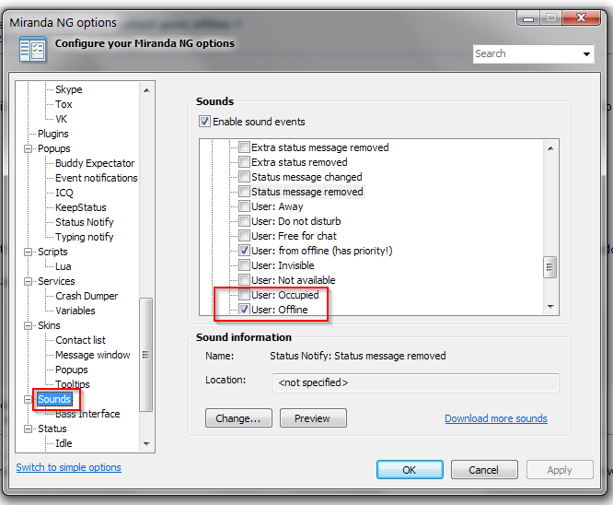The image size is (613, 505).
Task: Select Typing notify item
Action: click(x=85, y=237)
